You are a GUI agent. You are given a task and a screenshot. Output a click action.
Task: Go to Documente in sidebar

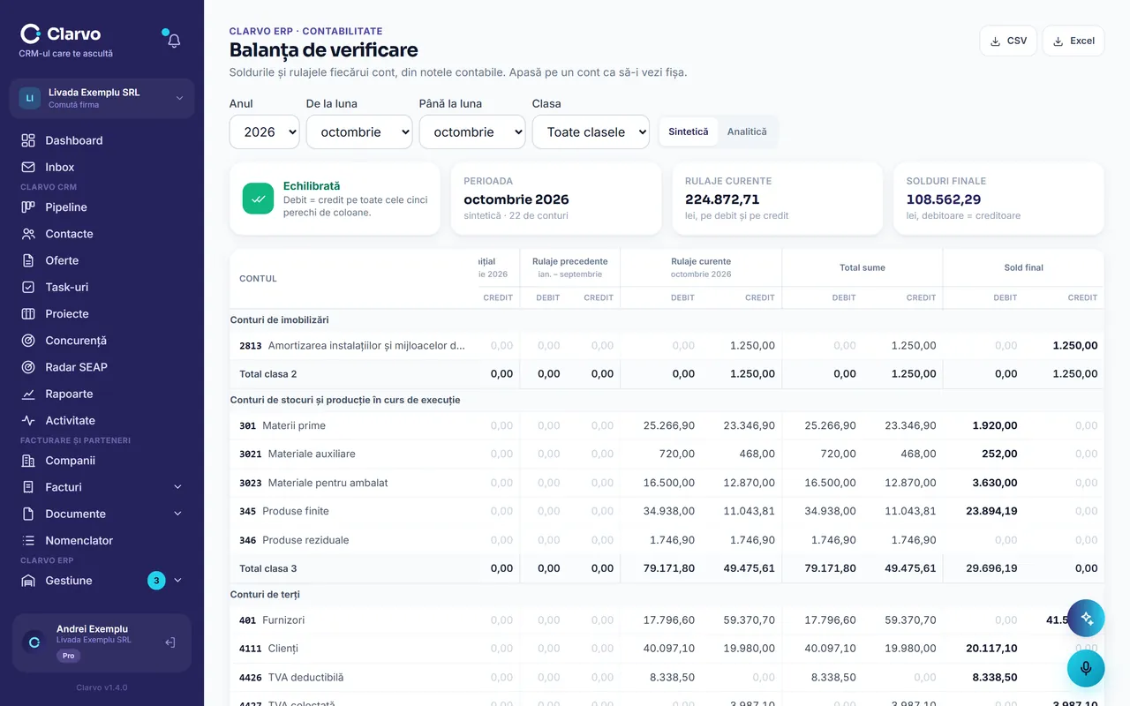76,514
